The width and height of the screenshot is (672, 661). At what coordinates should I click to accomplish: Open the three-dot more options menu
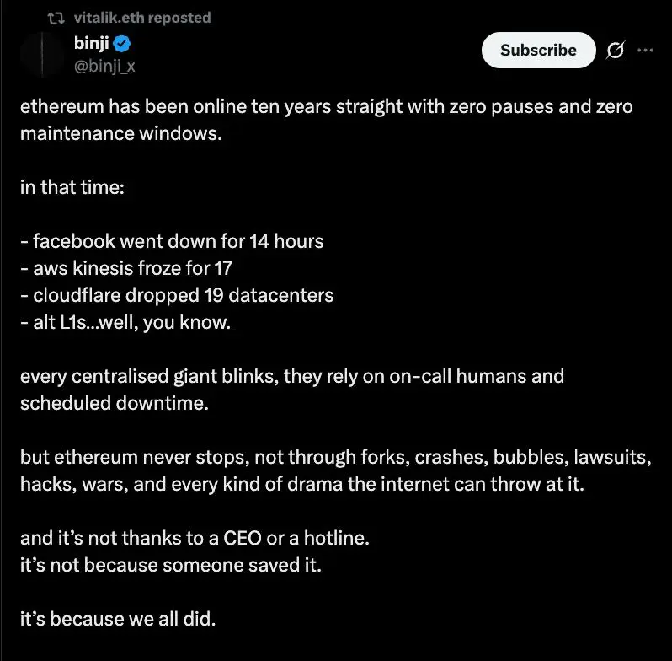pos(645,51)
